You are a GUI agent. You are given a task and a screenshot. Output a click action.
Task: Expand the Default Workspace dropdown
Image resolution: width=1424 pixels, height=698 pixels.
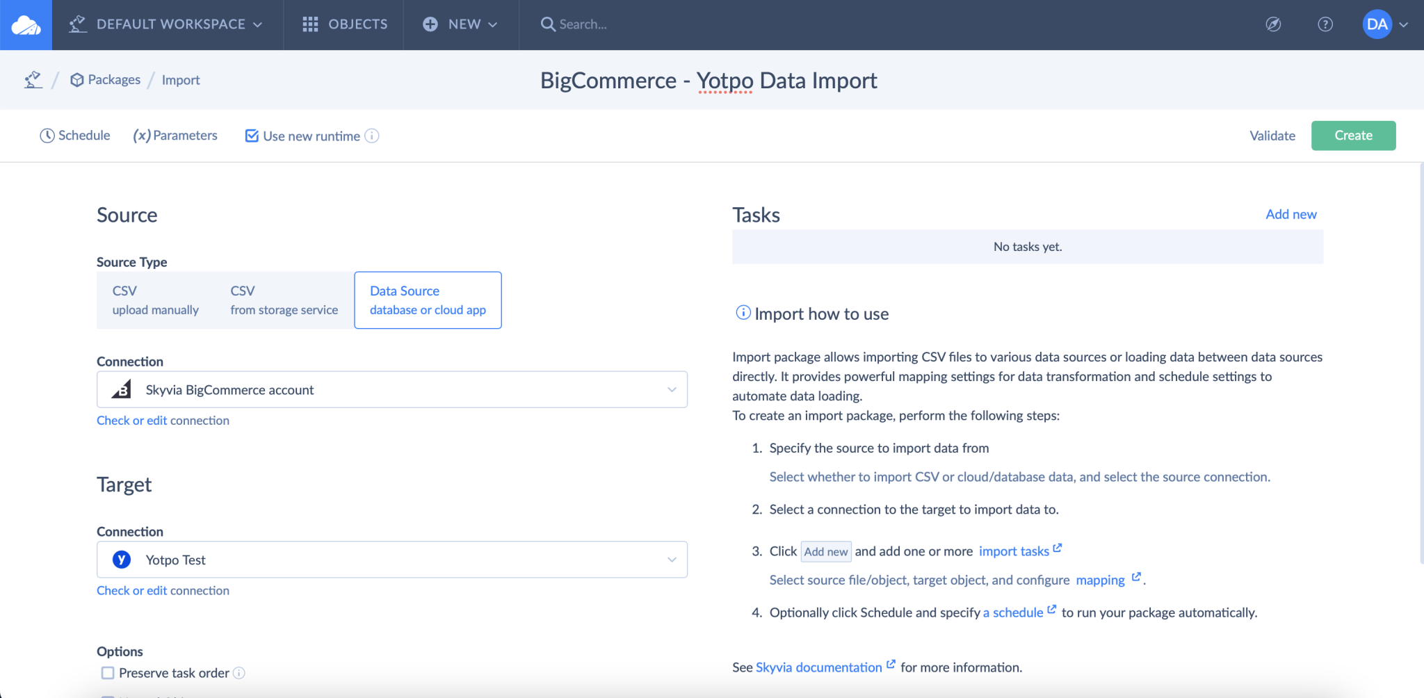click(x=257, y=24)
